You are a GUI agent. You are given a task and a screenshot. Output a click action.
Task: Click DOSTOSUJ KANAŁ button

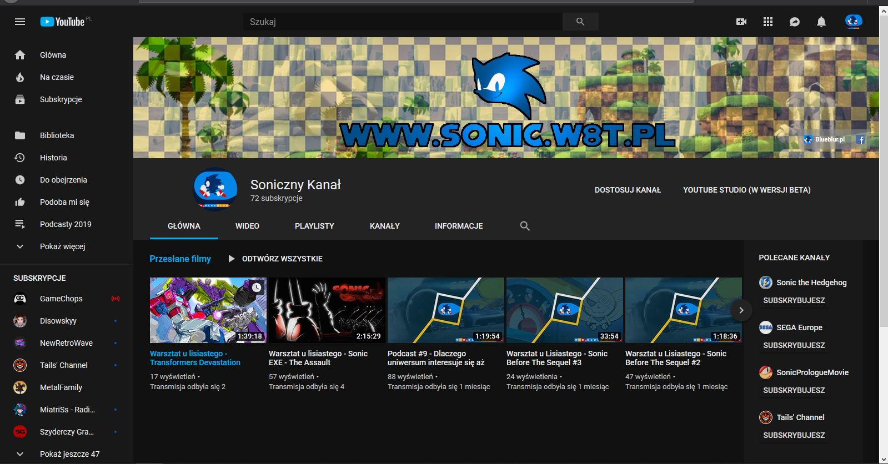[x=628, y=190]
